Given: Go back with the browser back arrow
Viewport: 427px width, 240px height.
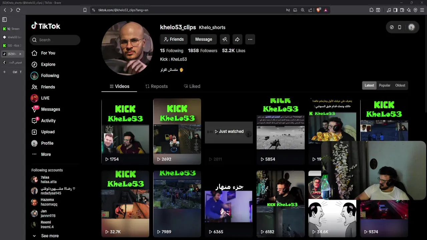Looking at the screenshot, I should (5, 10).
